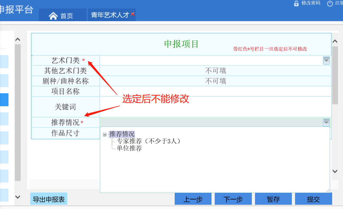Click 暂存 to save draft
This screenshot has width=343, height=209.
[x=273, y=199]
